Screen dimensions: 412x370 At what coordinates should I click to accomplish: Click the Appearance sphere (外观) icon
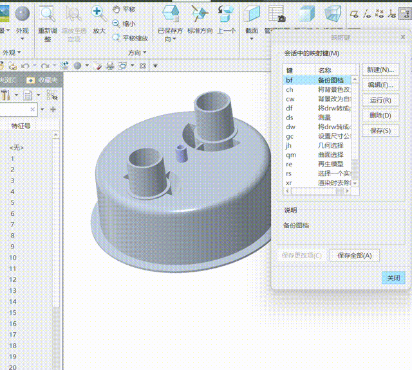[23, 13]
